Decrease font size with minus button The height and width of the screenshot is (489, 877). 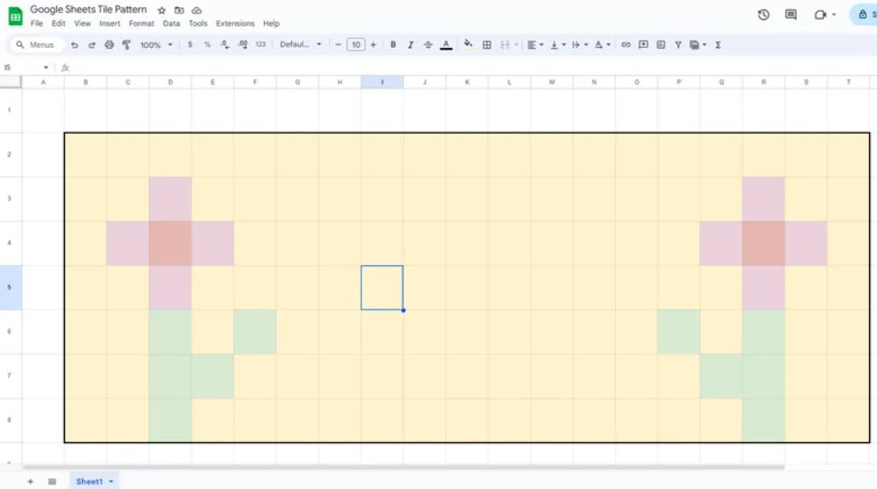(x=338, y=45)
